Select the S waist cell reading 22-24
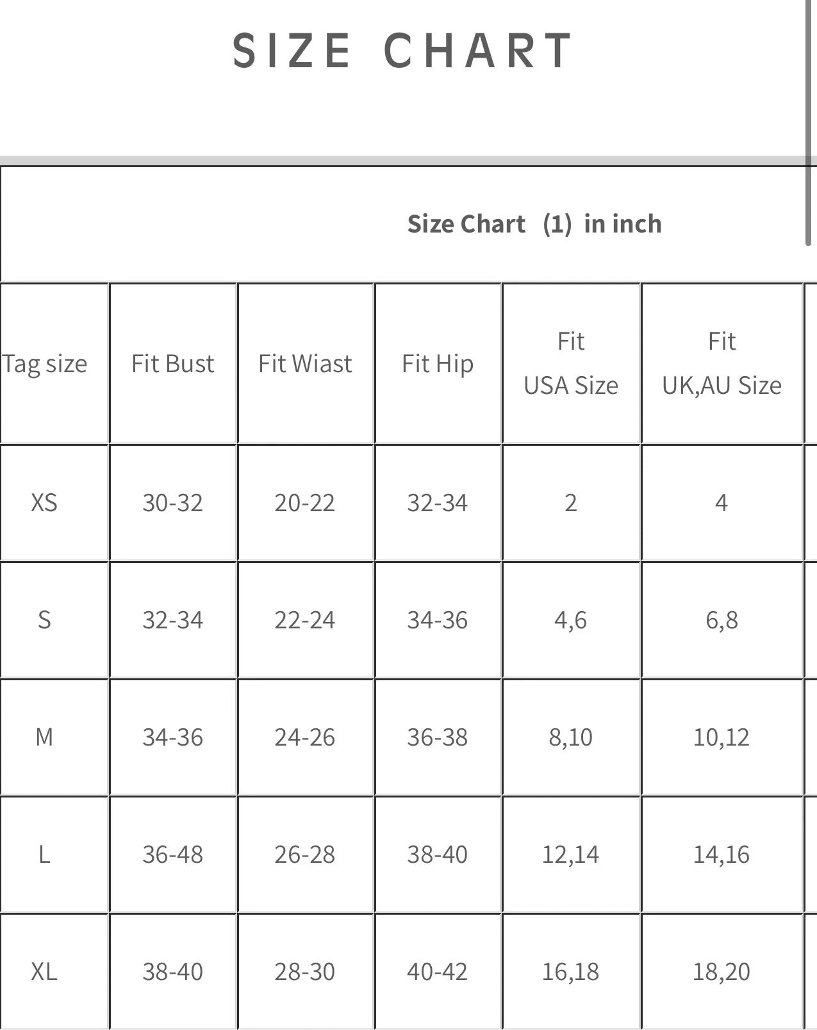 coord(305,620)
